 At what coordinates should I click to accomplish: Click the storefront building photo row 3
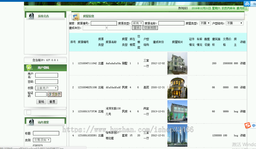(x=177, y=112)
